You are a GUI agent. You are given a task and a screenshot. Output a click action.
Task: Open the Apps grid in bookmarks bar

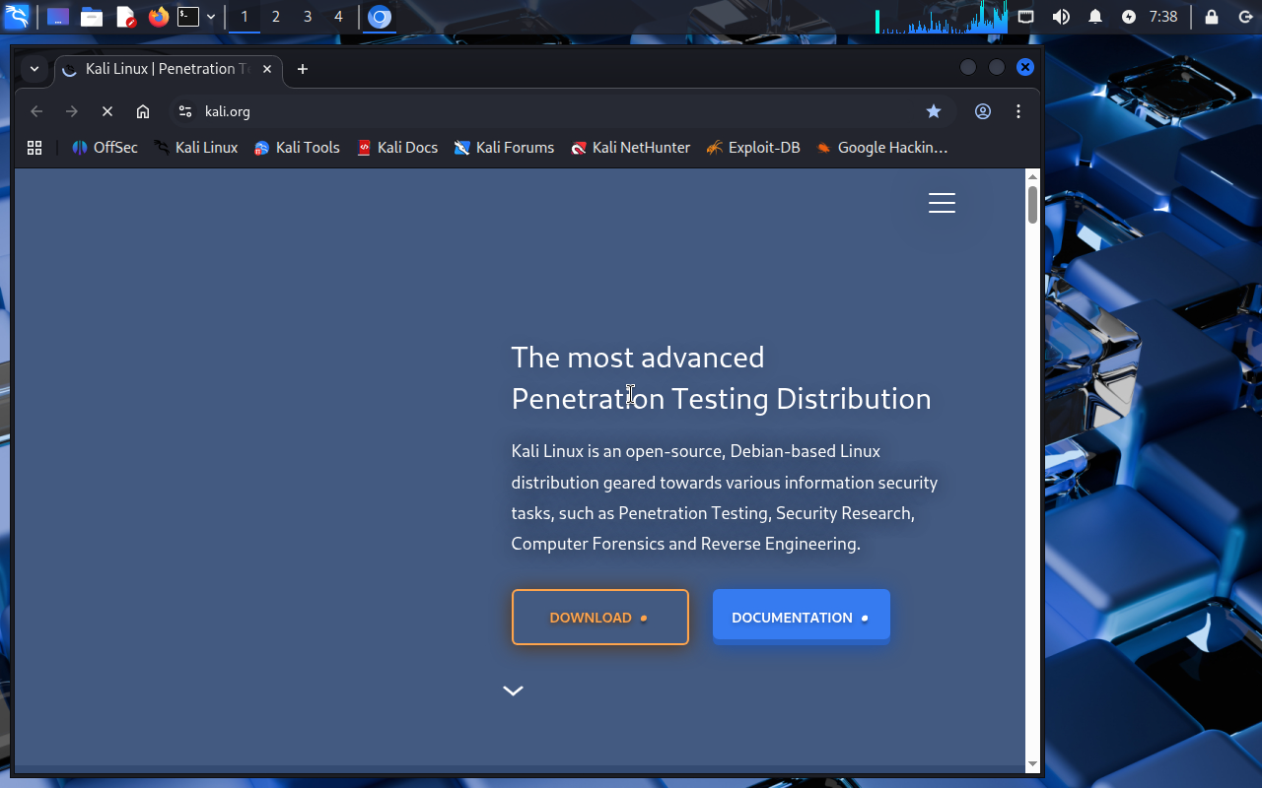pos(35,148)
